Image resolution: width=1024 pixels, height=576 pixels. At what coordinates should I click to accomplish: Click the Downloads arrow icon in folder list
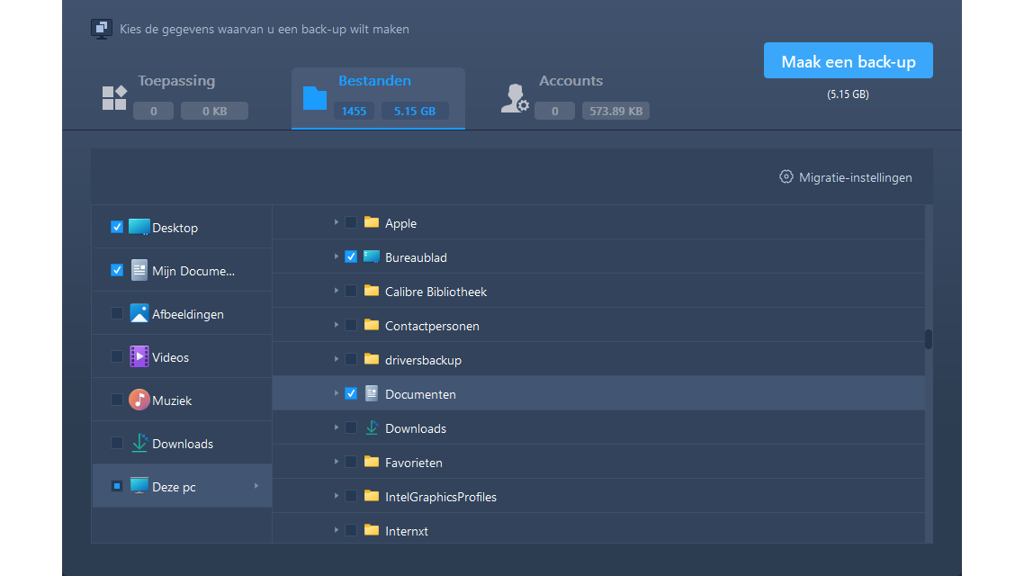372,427
